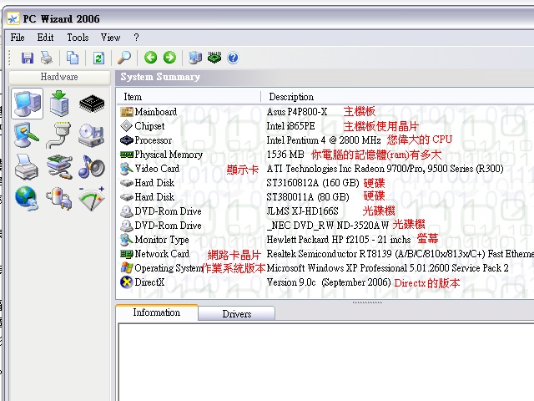Select the Operating System row
This screenshot has height=401, width=534.
tap(325, 268)
